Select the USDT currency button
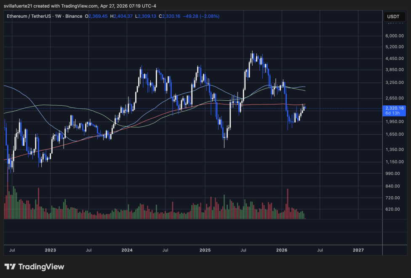The height and width of the screenshot is (278, 411). click(395, 16)
